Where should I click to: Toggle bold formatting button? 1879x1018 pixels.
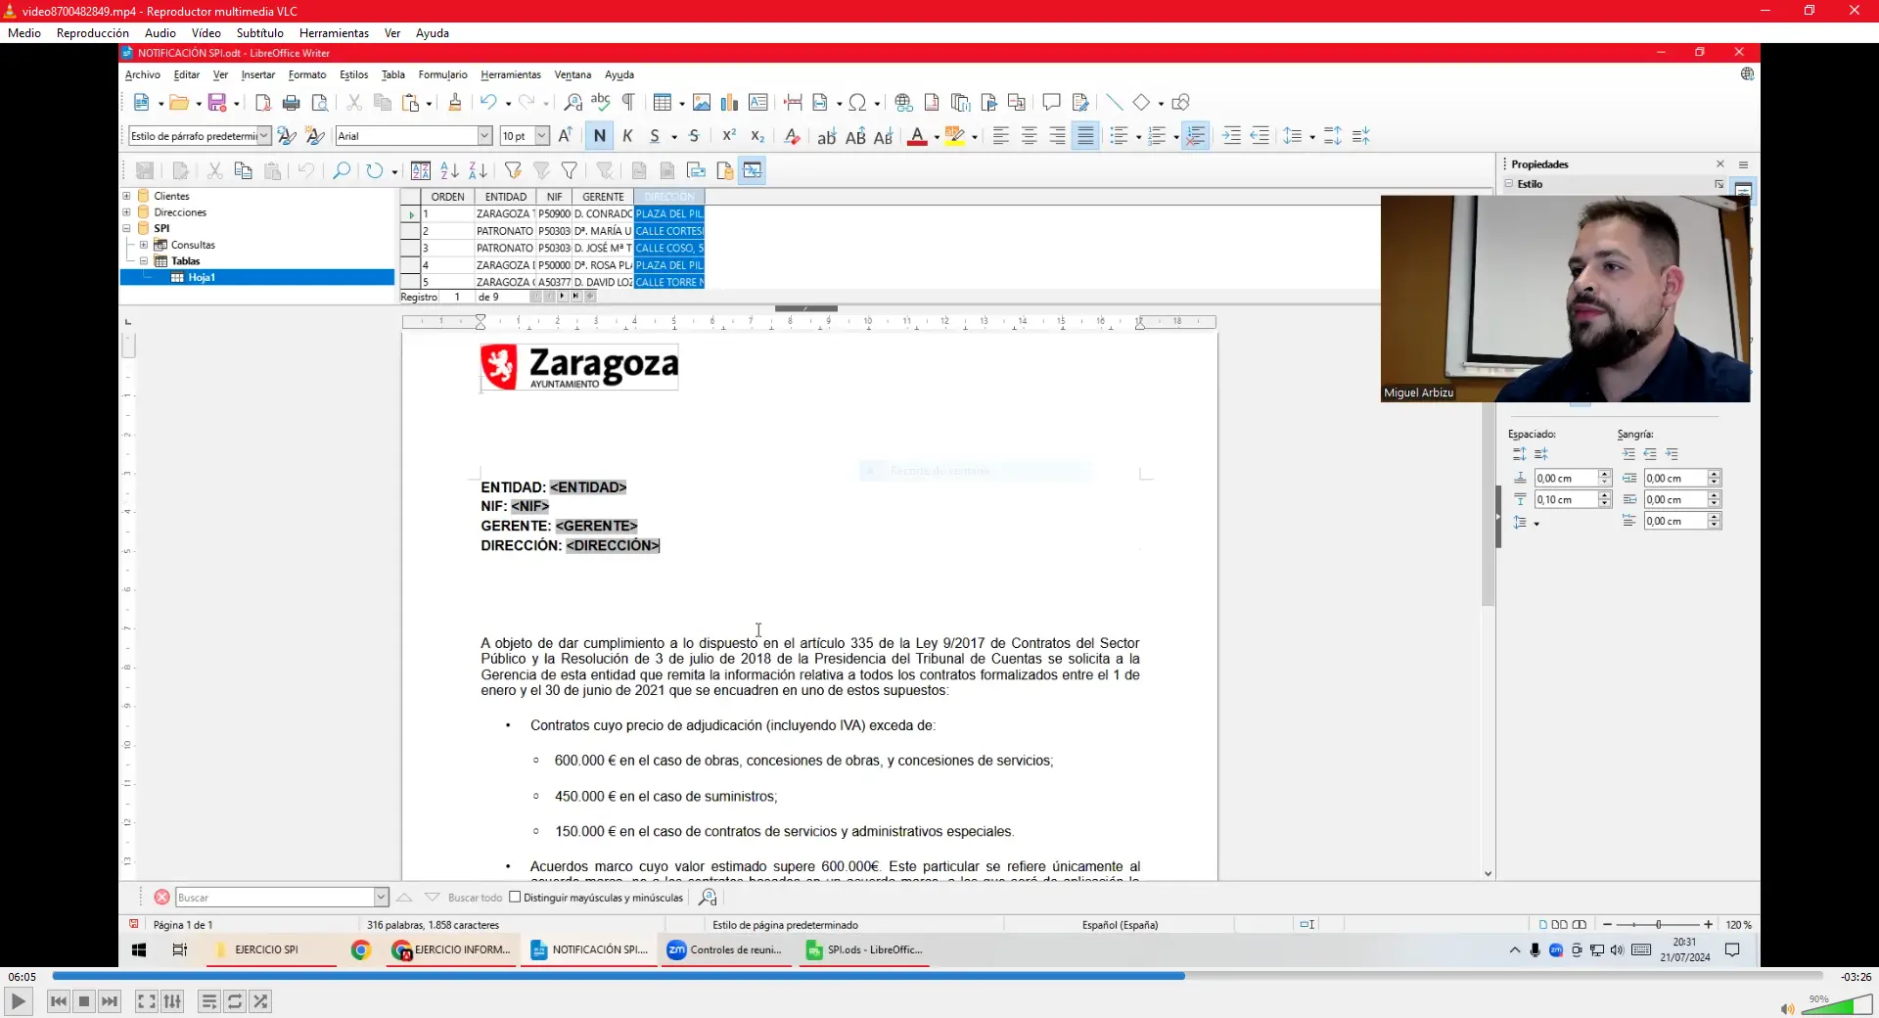[x=600, y=136]
